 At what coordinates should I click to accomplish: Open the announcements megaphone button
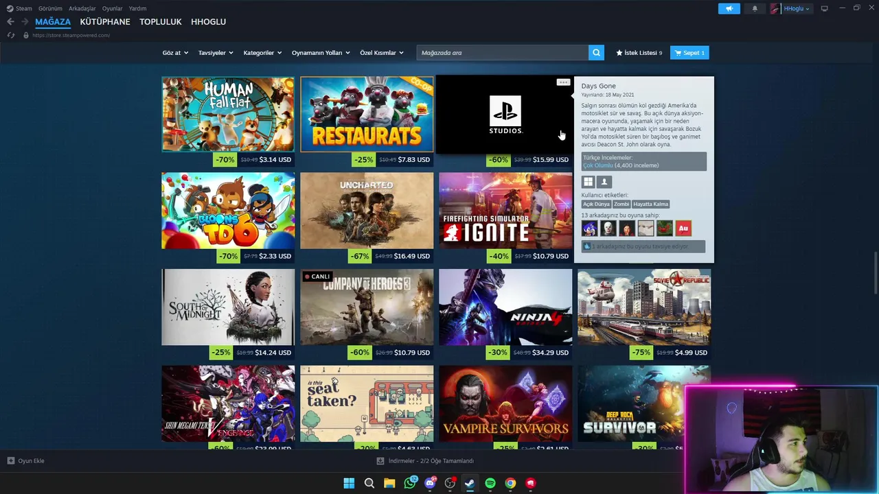(x=729, y=8)
